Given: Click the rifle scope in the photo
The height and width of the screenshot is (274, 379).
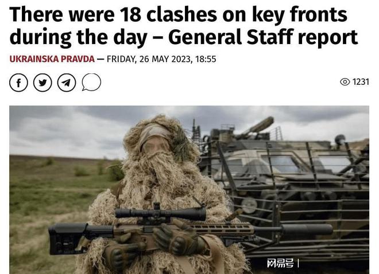Looking at the screenshot, I should 160,213.
